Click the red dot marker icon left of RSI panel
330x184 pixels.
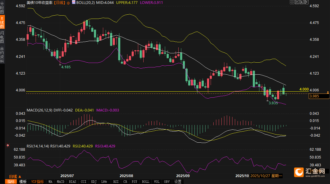coord(8,145)
